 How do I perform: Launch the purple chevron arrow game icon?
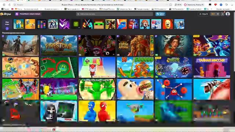pyautogui.click(x=65, y=24)
